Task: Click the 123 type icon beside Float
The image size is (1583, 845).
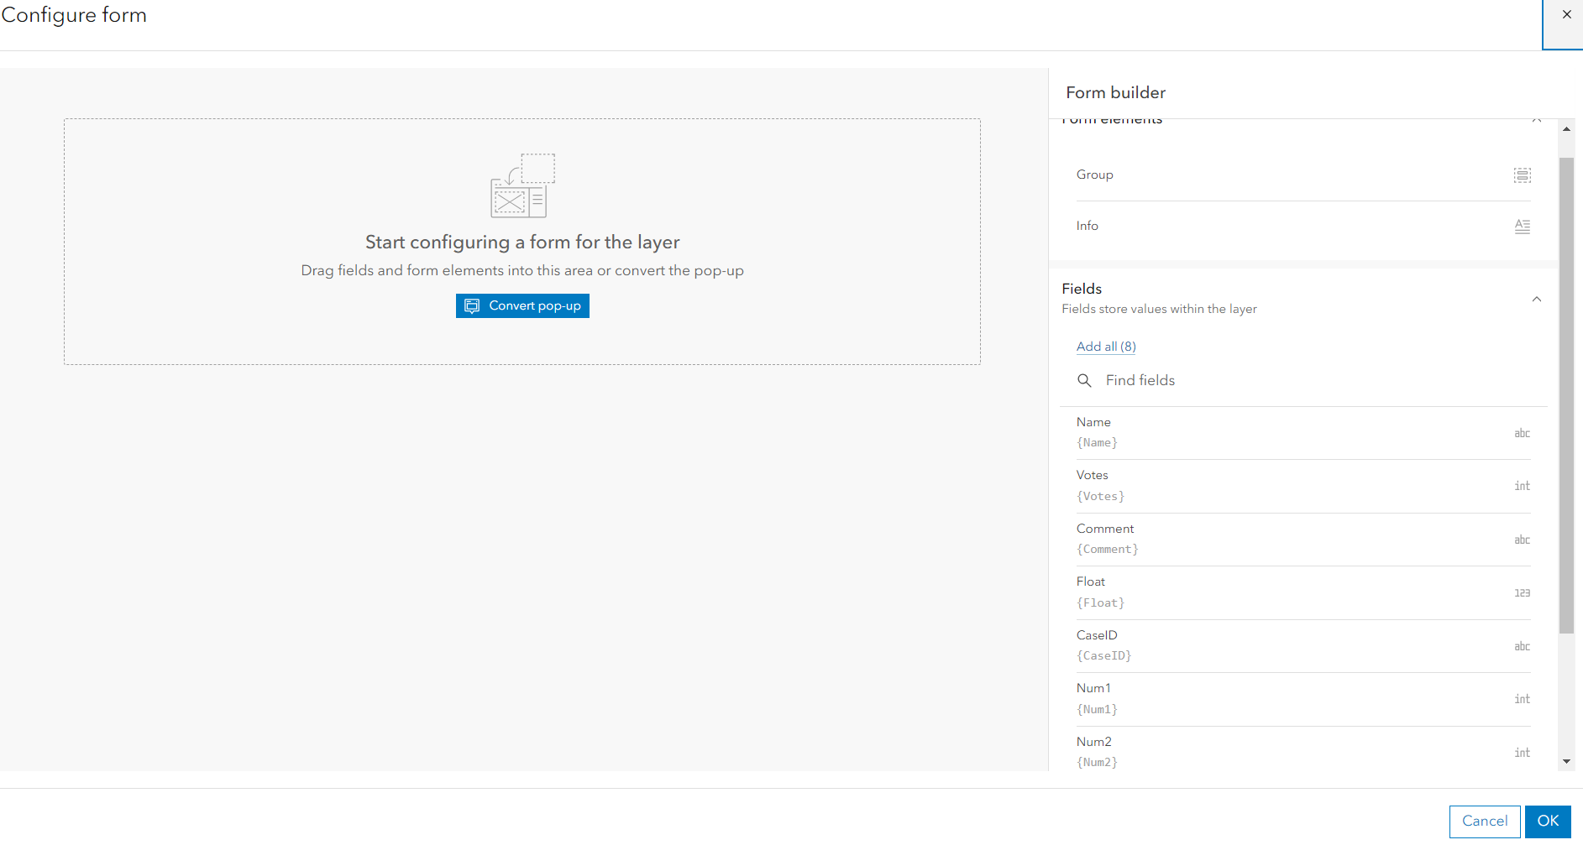Action: 1522,592
